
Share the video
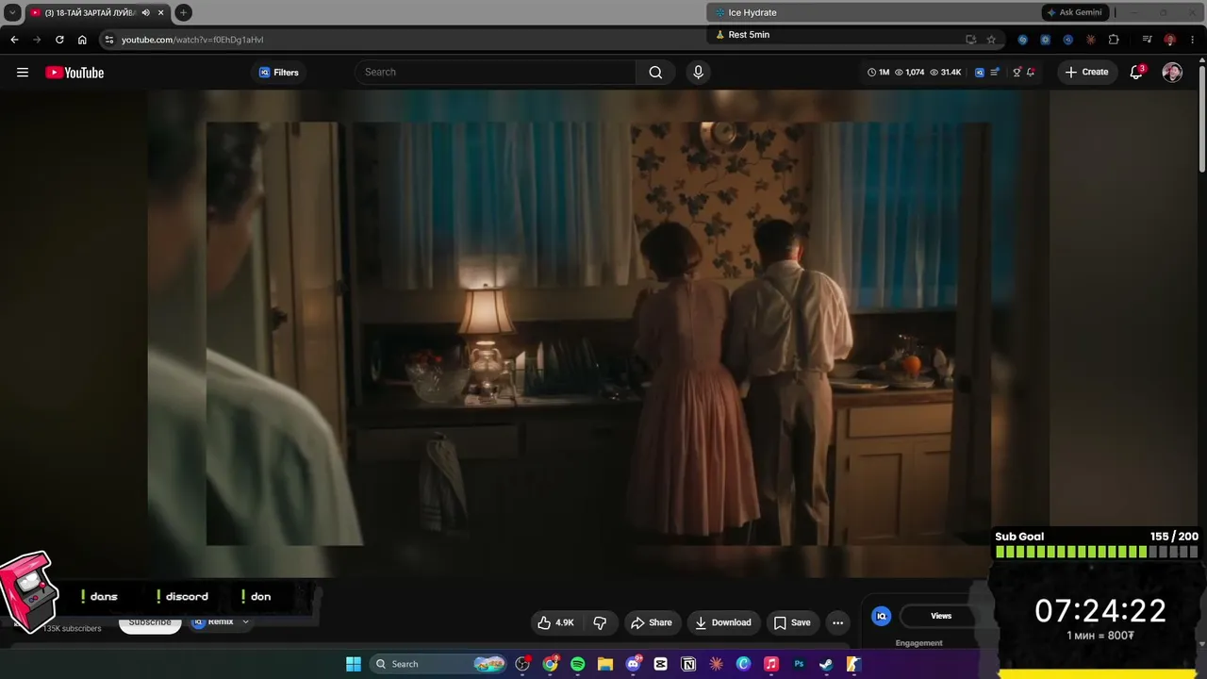(652, 622)
